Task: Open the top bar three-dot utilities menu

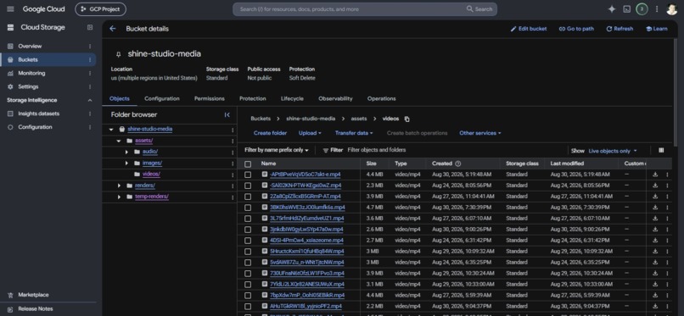Action: [x=657, y=9]
